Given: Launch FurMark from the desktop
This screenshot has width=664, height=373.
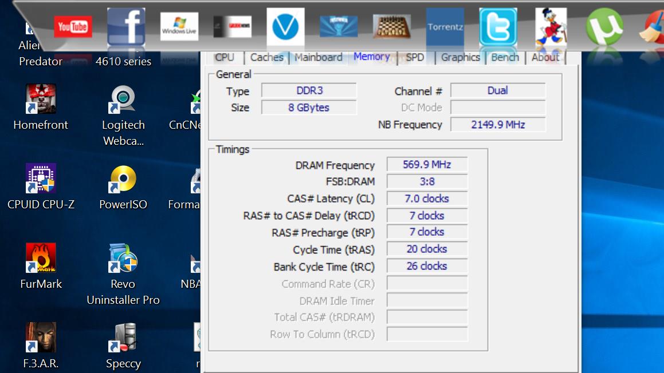Looking at the screenshot, I should tap(41, 266).
